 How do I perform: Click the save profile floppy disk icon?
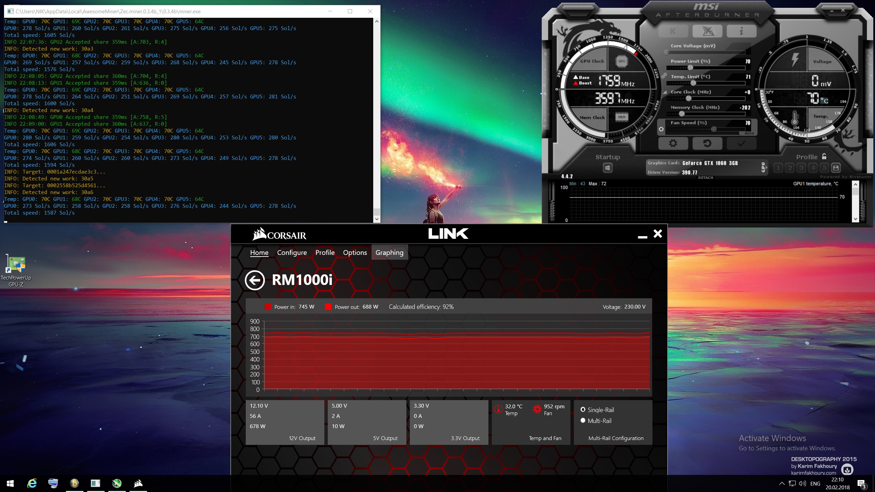pyautogui.click(x=836, y=168)
